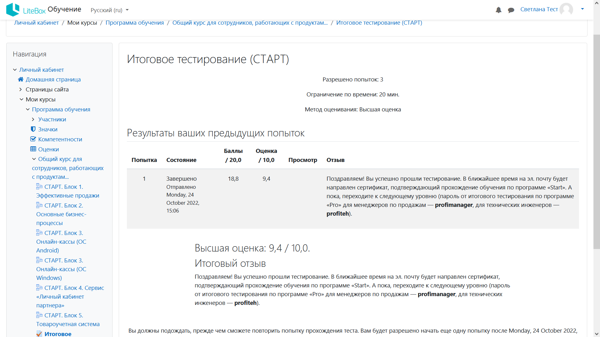Collapse the Программа обучения tree chevron
The image size is (600, 337).
[27, 109]
